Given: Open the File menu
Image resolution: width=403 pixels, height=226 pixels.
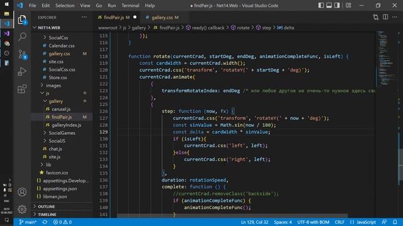Looking at the screenshot, I should [32, 6].
